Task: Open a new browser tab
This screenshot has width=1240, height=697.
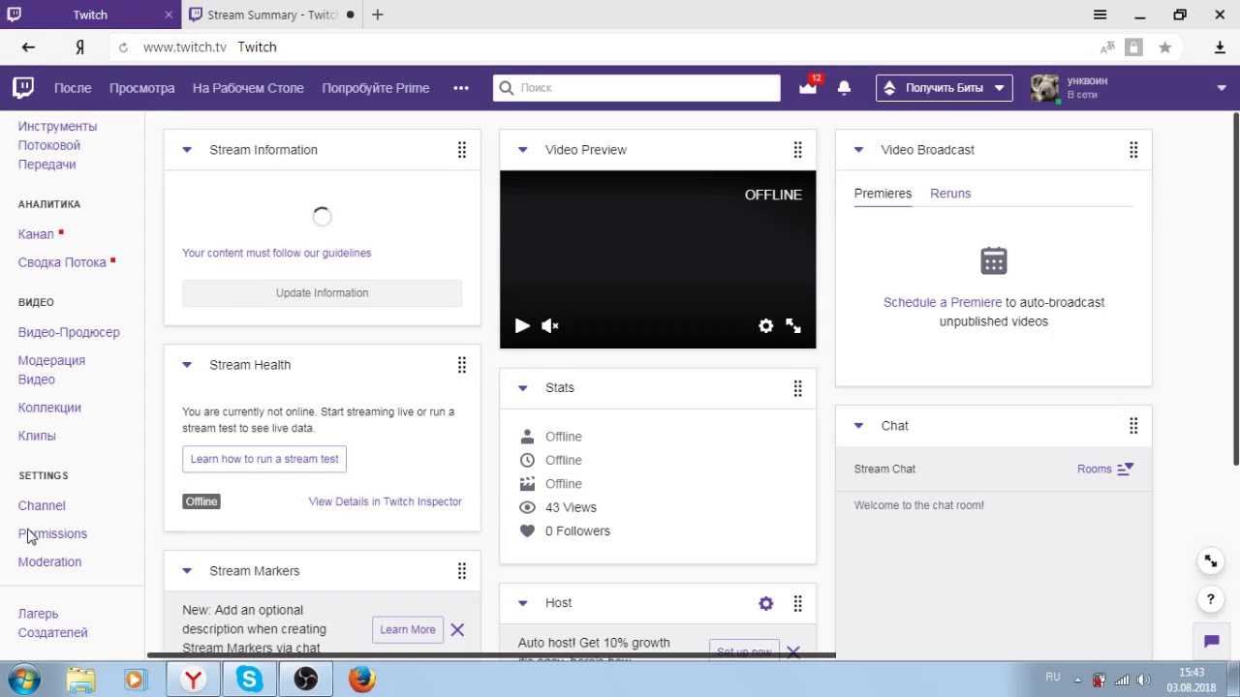Action: pyautogui.click(x=378, y=15)
